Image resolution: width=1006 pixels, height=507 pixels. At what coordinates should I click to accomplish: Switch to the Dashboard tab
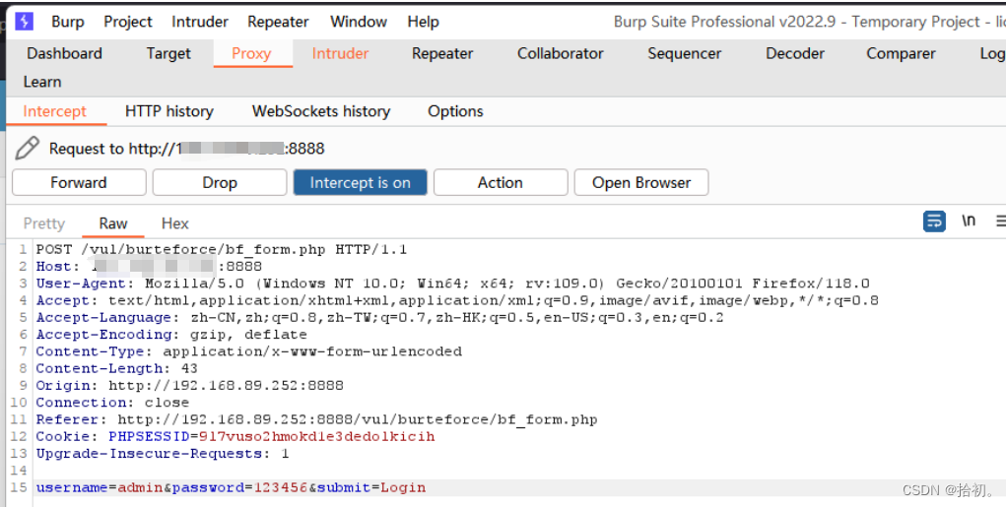pos(64,53)
